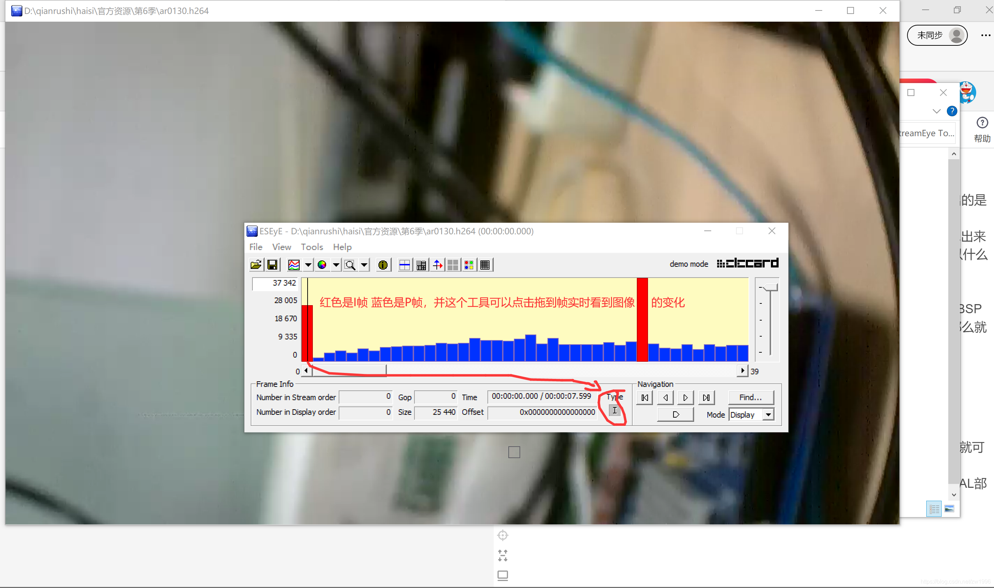Click the horizontal split view icon

pyautogui.click(x=405, y=265)
